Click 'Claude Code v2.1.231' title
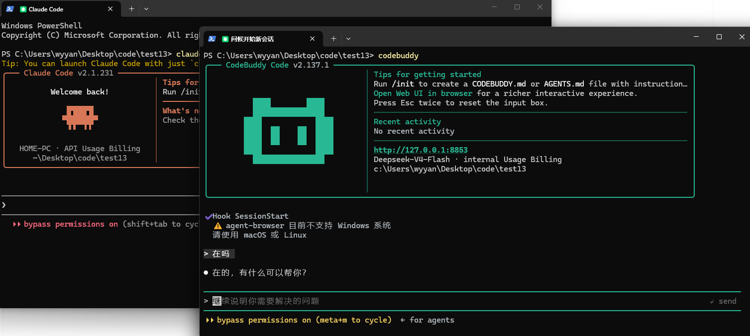750x336 pixels. [69, 73]
